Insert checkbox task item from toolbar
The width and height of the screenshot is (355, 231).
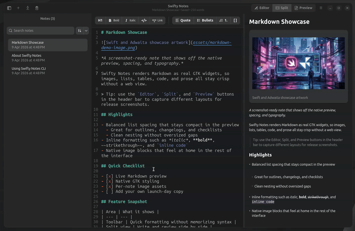[235, 20]
